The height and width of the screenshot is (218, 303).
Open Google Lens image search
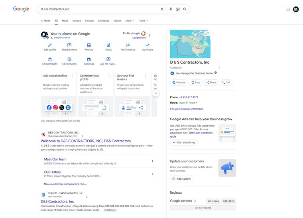pos(178,9)
